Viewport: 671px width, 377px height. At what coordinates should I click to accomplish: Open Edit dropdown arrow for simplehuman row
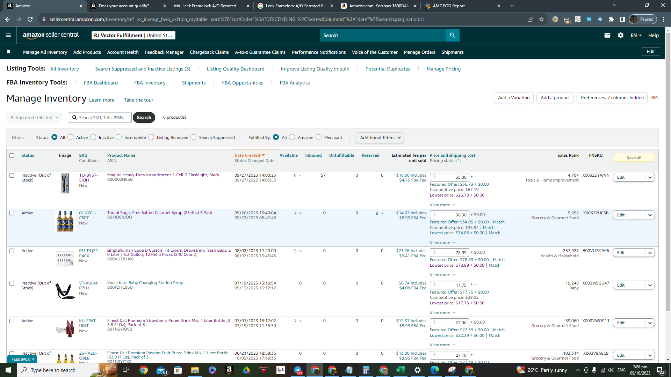tap(650, 253)
